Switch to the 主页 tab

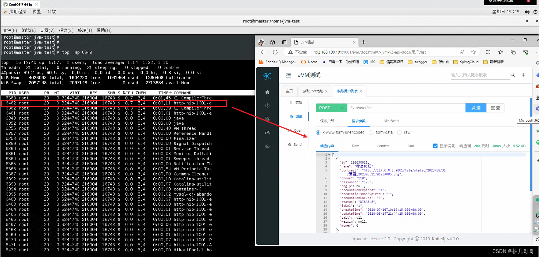click(289, 91)
